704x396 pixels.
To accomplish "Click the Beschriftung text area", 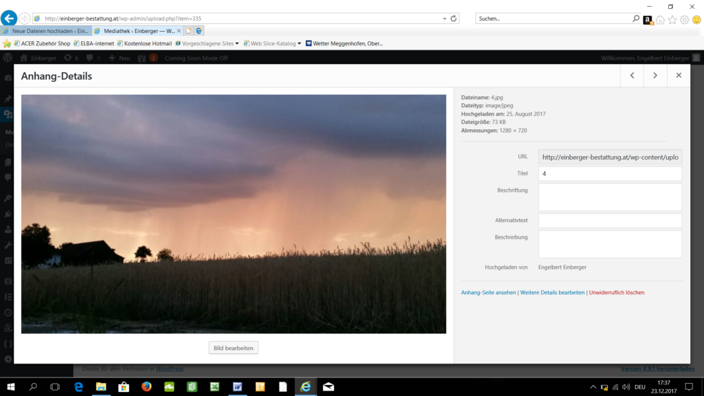I will 610,197.
